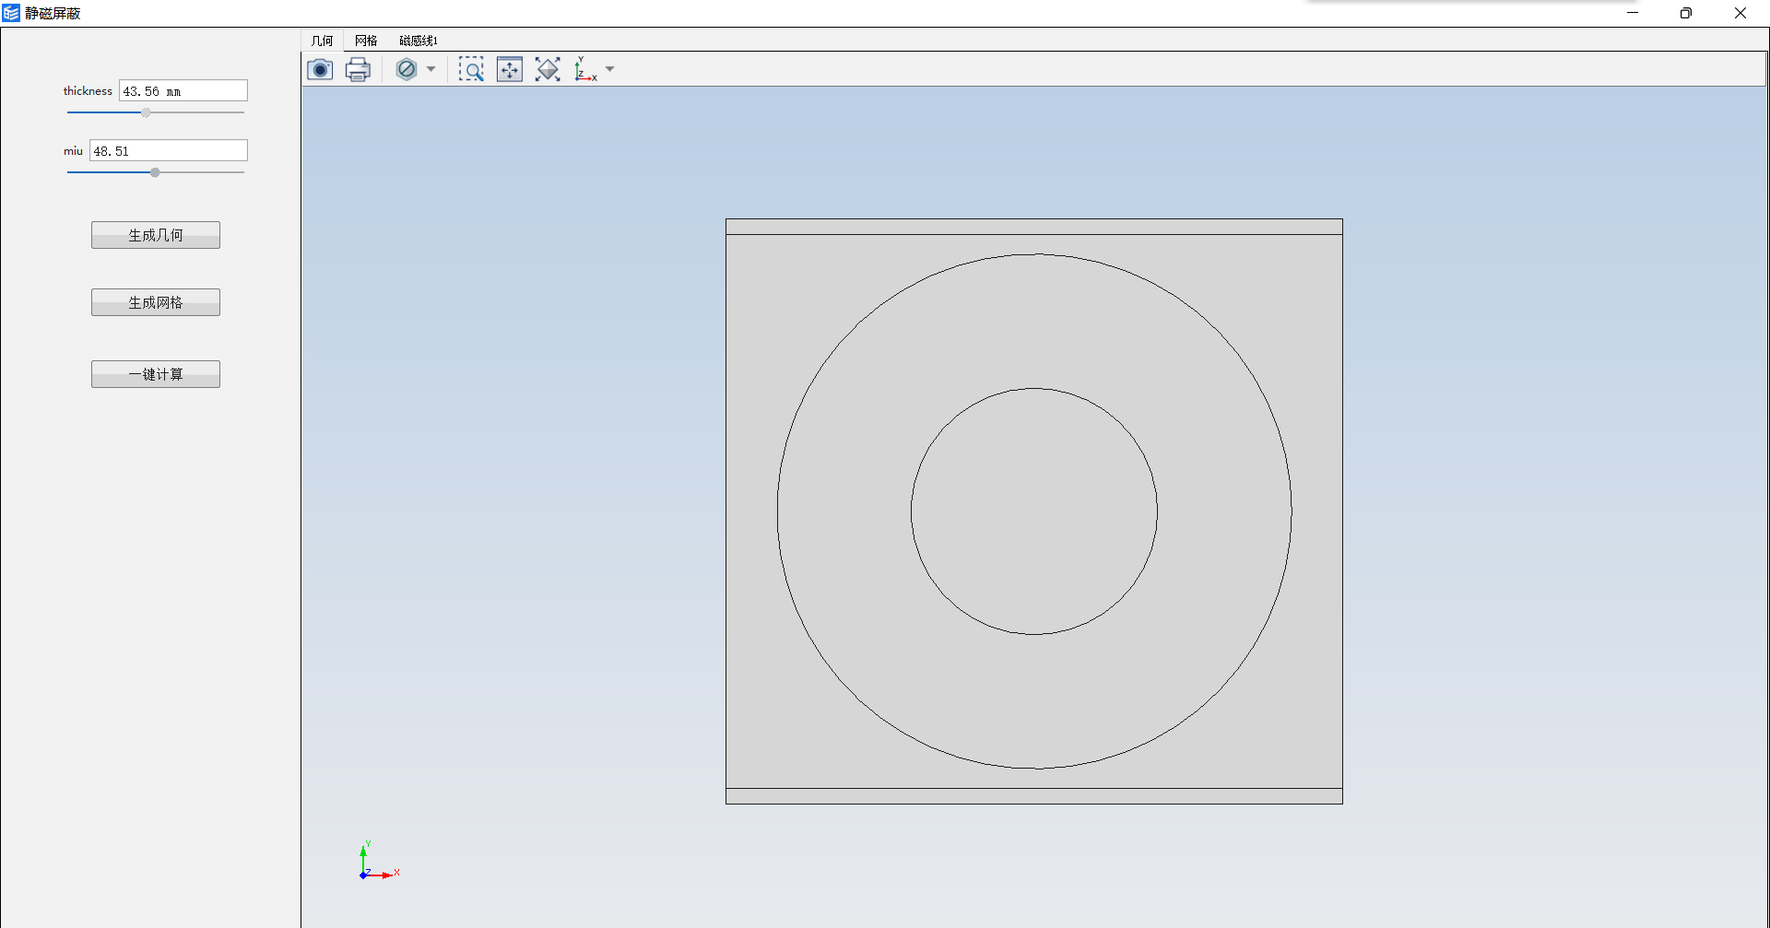
Task: Click the 生成网格 button
Action: [156, 302]
